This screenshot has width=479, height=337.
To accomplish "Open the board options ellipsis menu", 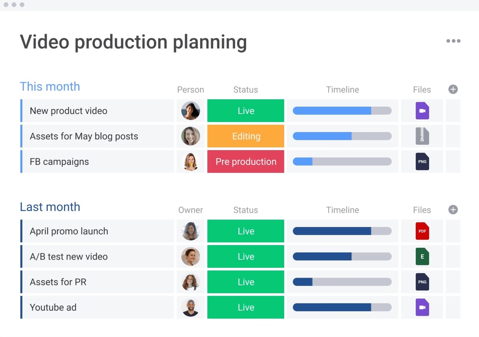I will [453, 41].
